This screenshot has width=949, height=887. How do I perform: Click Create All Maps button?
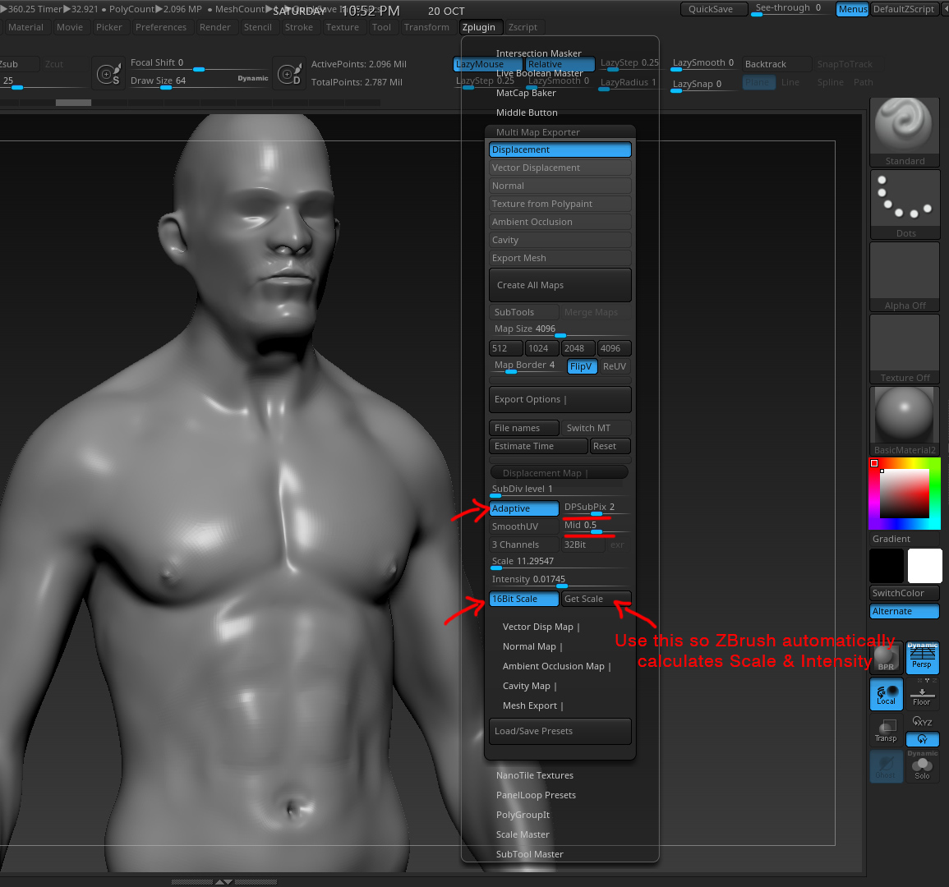pos(560,285)
